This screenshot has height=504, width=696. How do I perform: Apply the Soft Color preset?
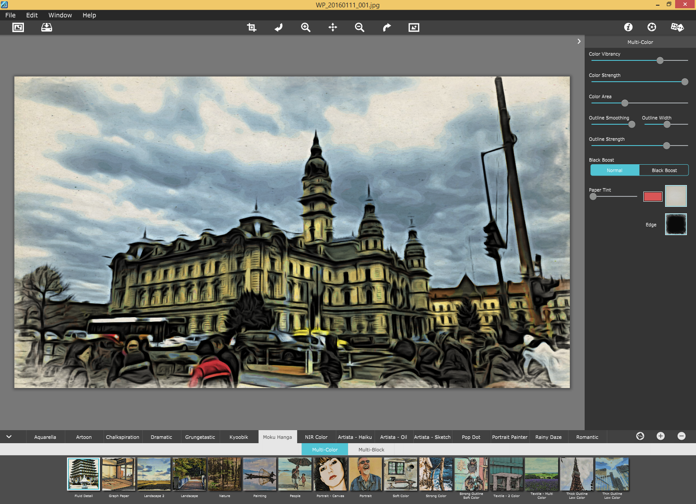401,474
